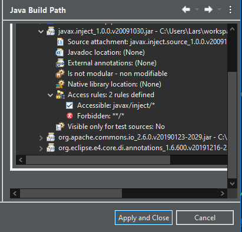Click the Access rules icon

pos(60,95)
